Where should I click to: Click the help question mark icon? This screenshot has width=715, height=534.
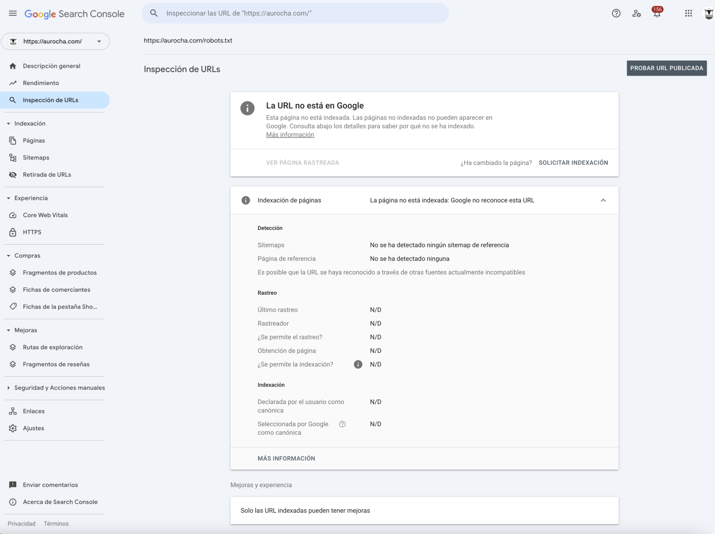(x=616, y=13)
